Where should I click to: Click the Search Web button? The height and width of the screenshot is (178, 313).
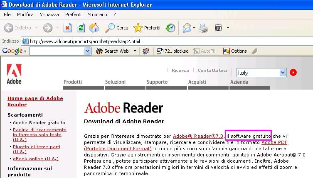coord(113,51)
